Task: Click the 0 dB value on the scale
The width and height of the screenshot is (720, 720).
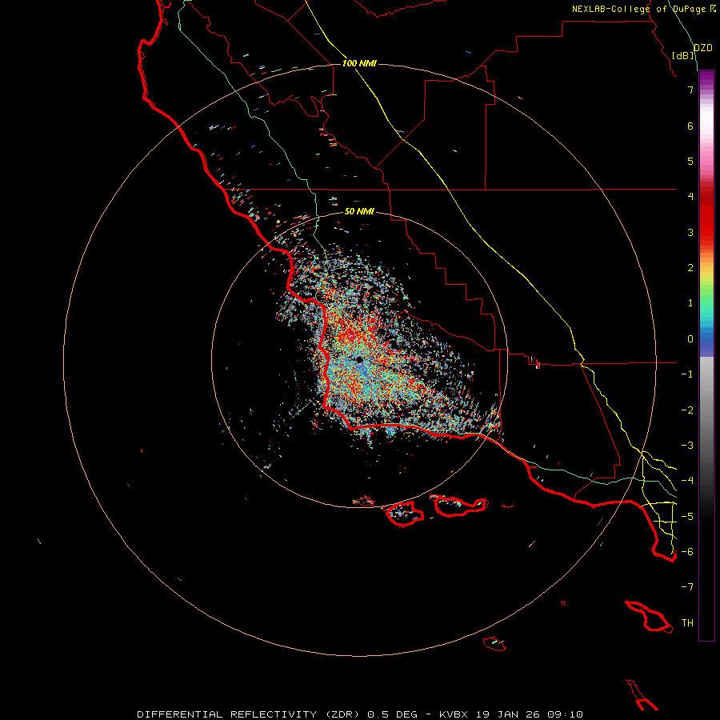Action: pyautogui.click(x=690, y=339)
